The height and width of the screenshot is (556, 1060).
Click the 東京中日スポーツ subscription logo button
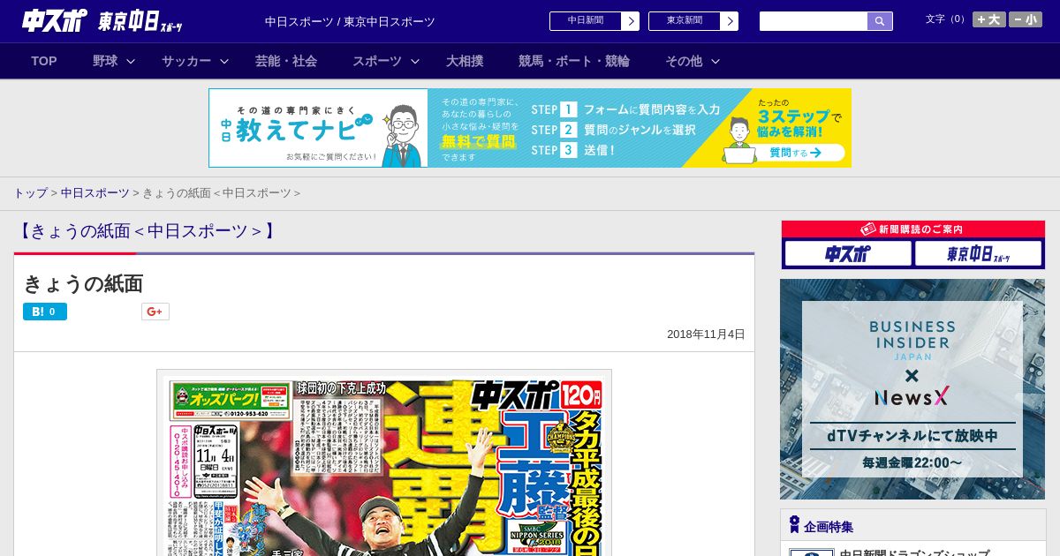pos(979,253)
